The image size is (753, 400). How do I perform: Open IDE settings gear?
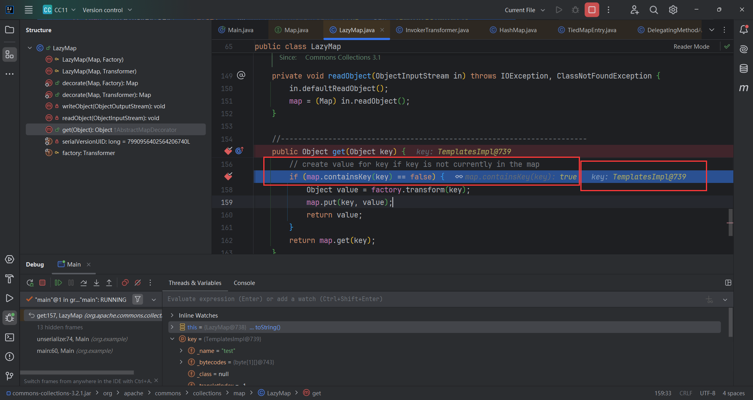click(673, 10)
